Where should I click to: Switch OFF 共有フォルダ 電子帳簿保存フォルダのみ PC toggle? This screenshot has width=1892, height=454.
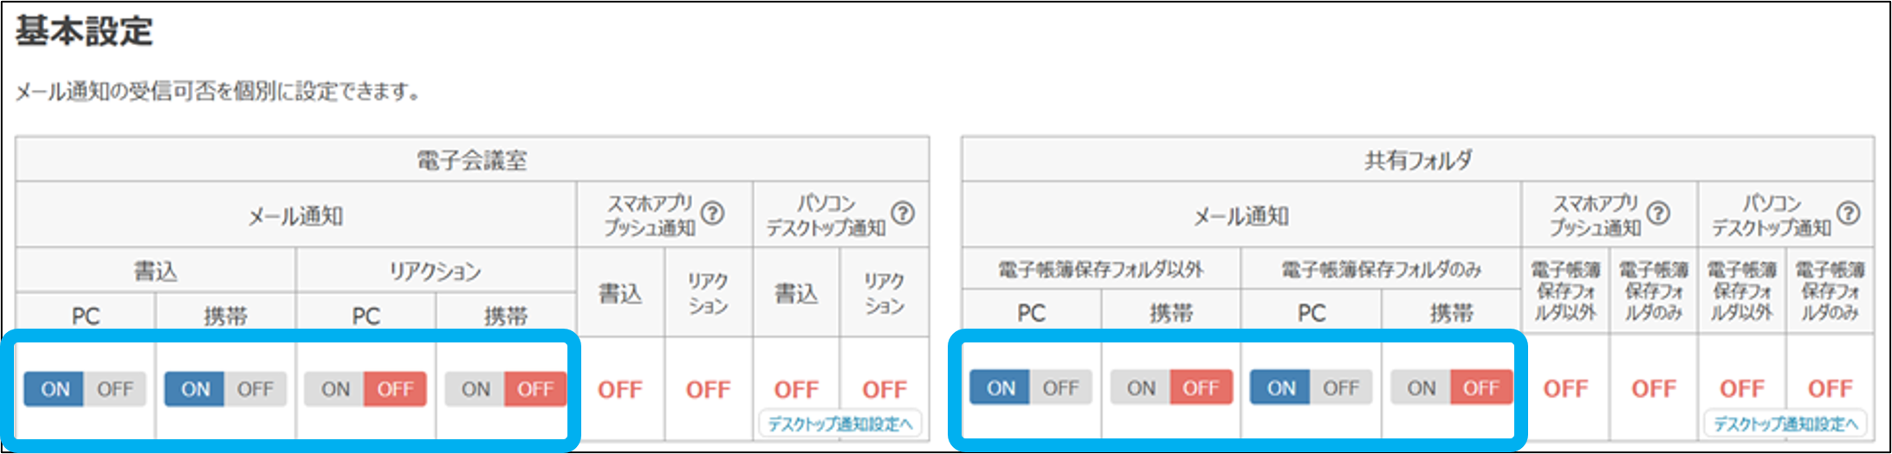(x=1341, y=388)
